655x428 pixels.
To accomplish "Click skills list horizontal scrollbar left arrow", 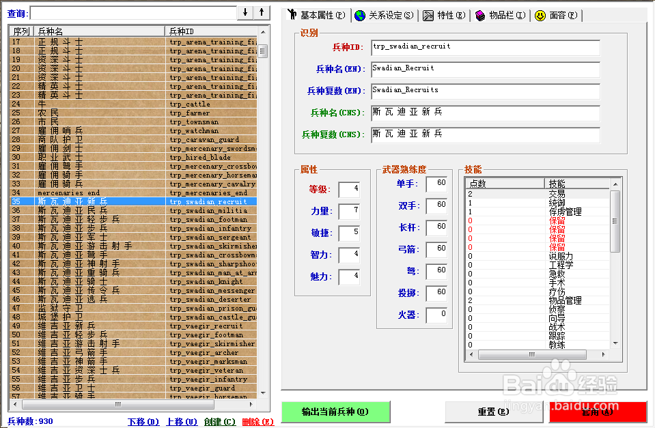I will click(472, 354).
